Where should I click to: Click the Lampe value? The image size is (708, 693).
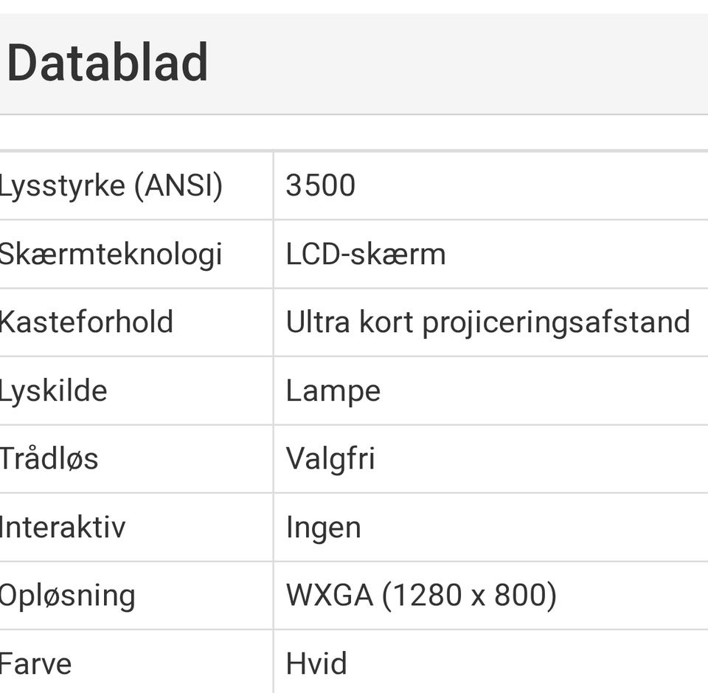point(333,391)
